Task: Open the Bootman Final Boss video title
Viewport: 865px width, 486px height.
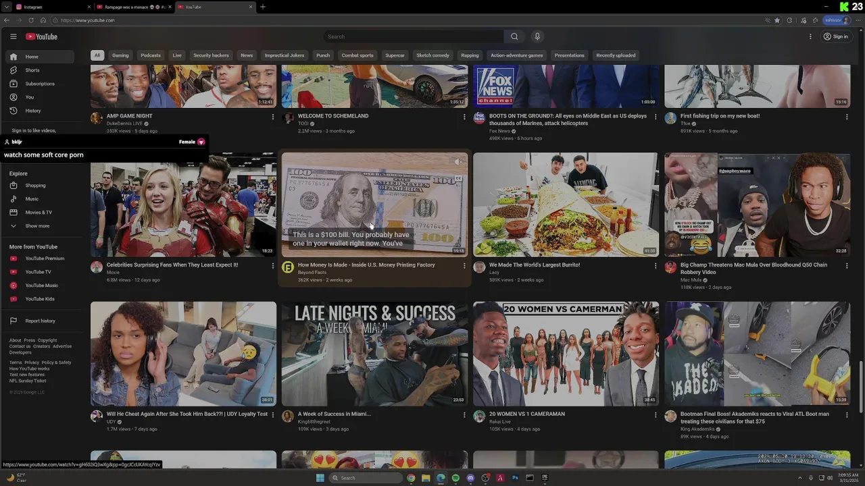Action: tap(755, 418)
